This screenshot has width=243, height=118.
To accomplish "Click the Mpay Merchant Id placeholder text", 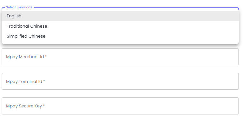I will point(26,57).
